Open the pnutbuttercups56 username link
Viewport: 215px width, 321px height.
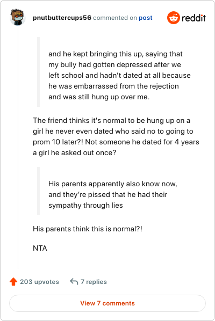tap(62, 18)
